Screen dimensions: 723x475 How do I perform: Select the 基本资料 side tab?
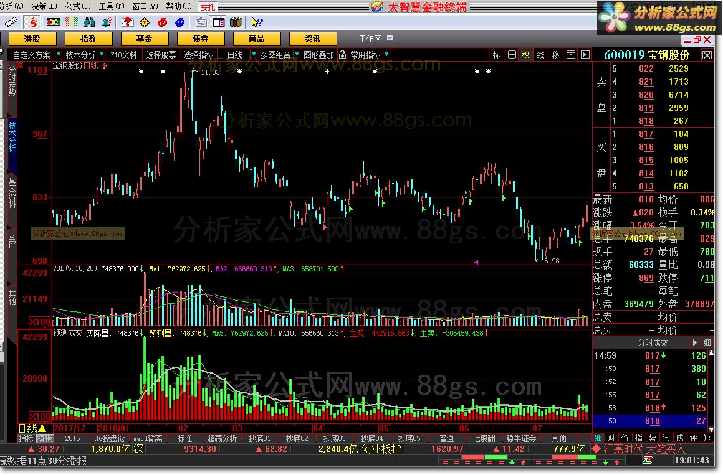12,192
